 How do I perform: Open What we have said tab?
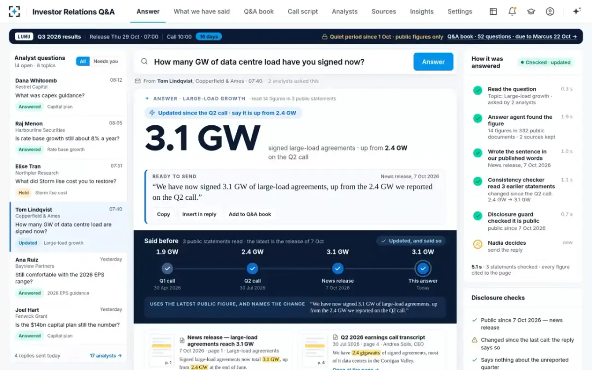[x=202, y=11]
